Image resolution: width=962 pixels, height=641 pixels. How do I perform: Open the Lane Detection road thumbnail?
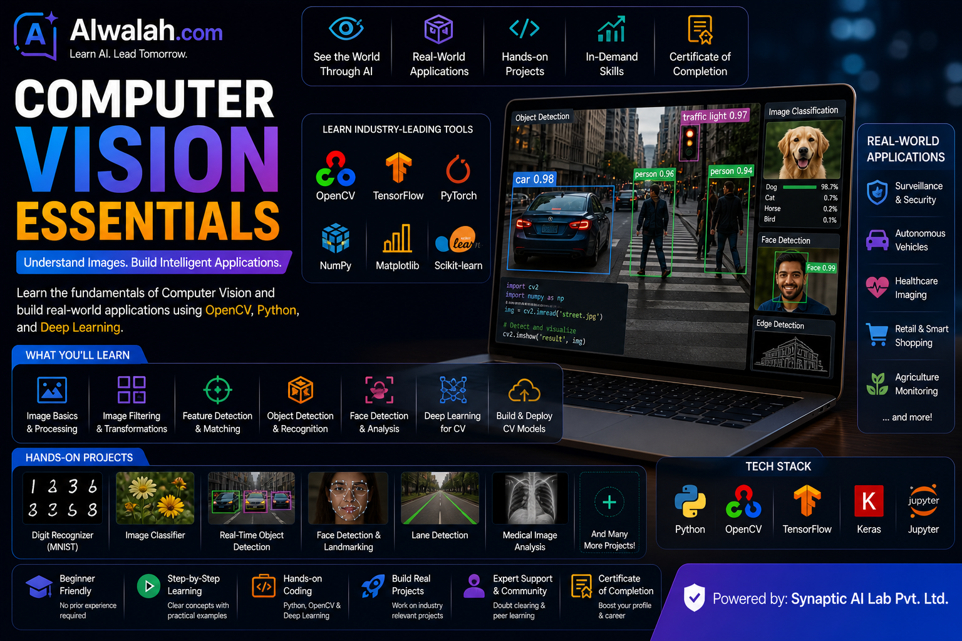(440, 498)
